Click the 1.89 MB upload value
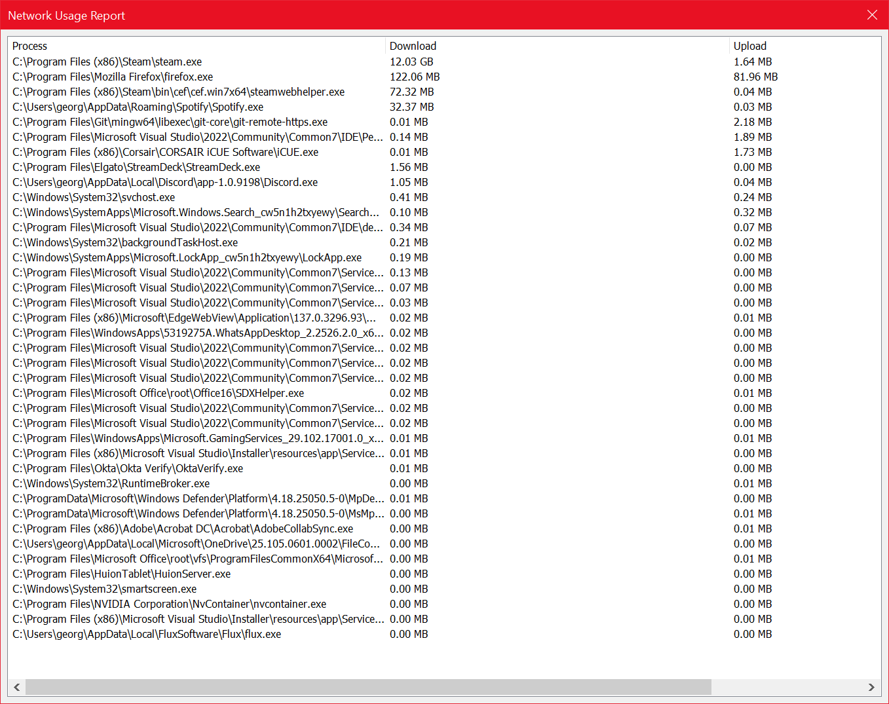 click(x=753, y=137)
